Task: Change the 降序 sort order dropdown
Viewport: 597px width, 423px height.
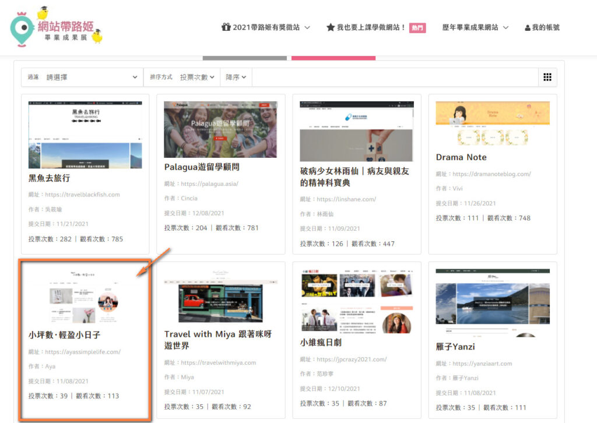Action: point(236,77)
